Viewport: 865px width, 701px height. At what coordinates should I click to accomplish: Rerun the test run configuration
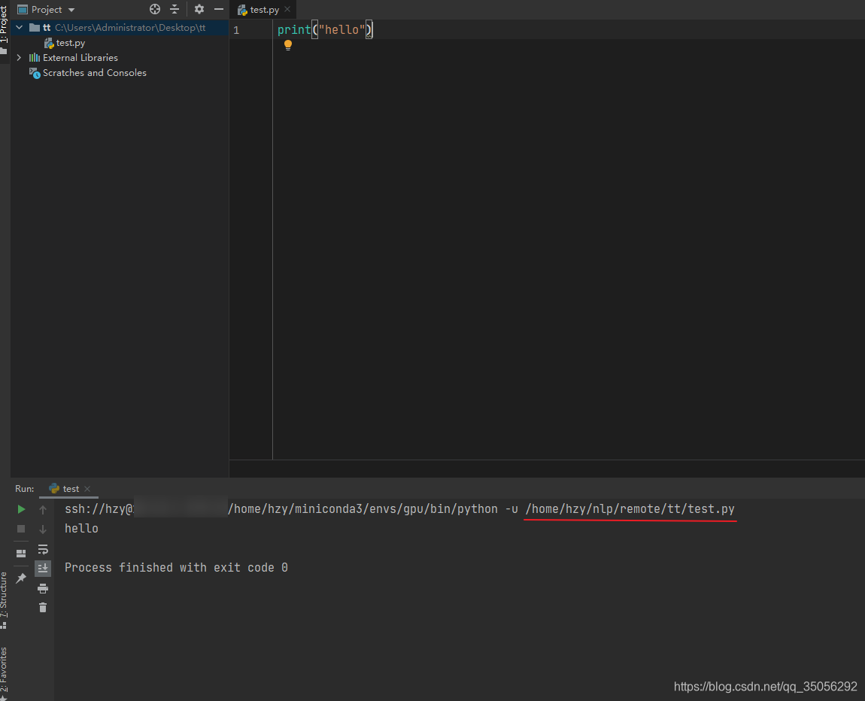tap(21, 509)
